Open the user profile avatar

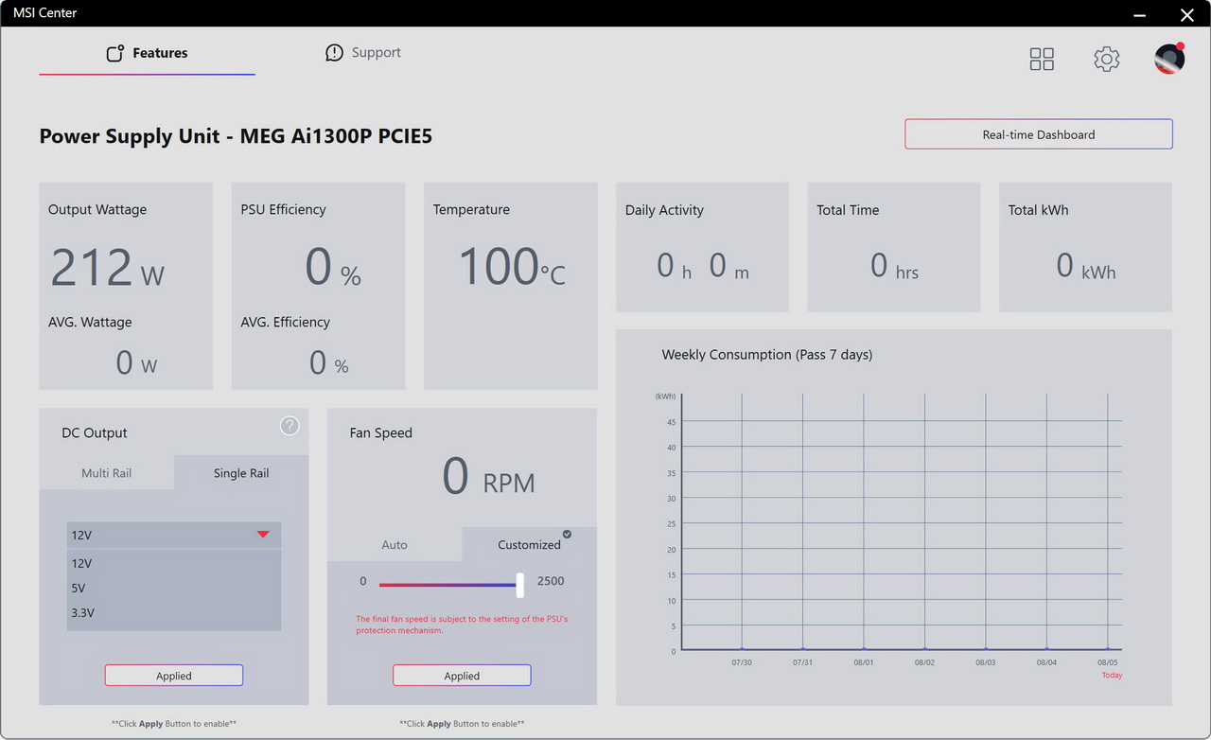pos(1169,59)
